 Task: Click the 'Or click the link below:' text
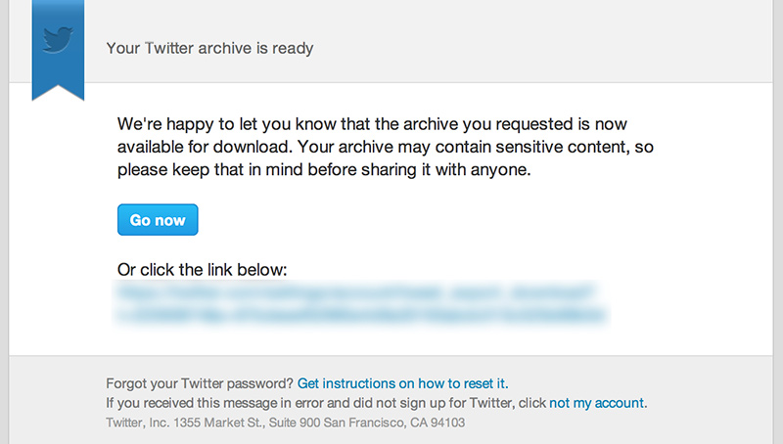pos(203,269)
